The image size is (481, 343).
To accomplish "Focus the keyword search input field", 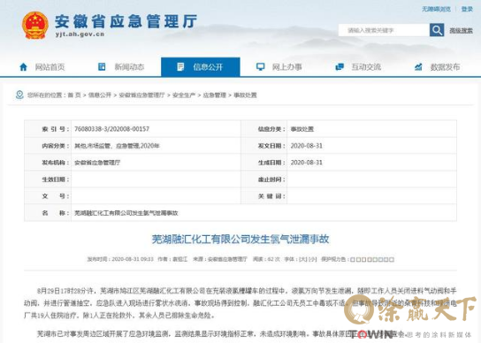I will pos(384,30).
